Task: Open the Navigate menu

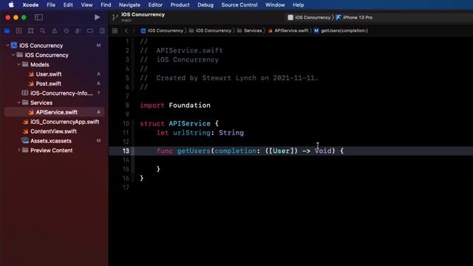Action: coord(129,5)
